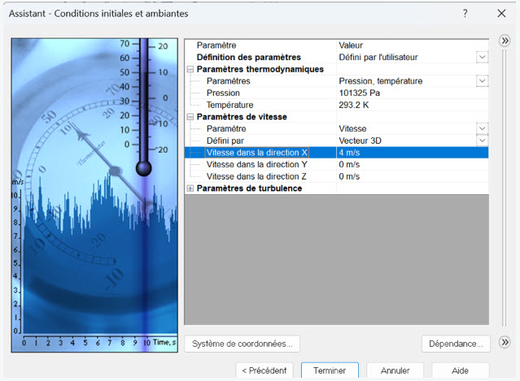Open the Vecteur 3D dropdown
Image resolution: width=520 pixels, height=381 pixels.
[x=482, y=141]
